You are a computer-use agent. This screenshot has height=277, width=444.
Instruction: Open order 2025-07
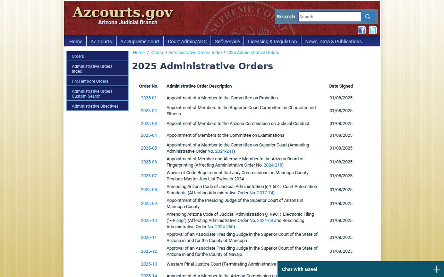coord(149,176)
